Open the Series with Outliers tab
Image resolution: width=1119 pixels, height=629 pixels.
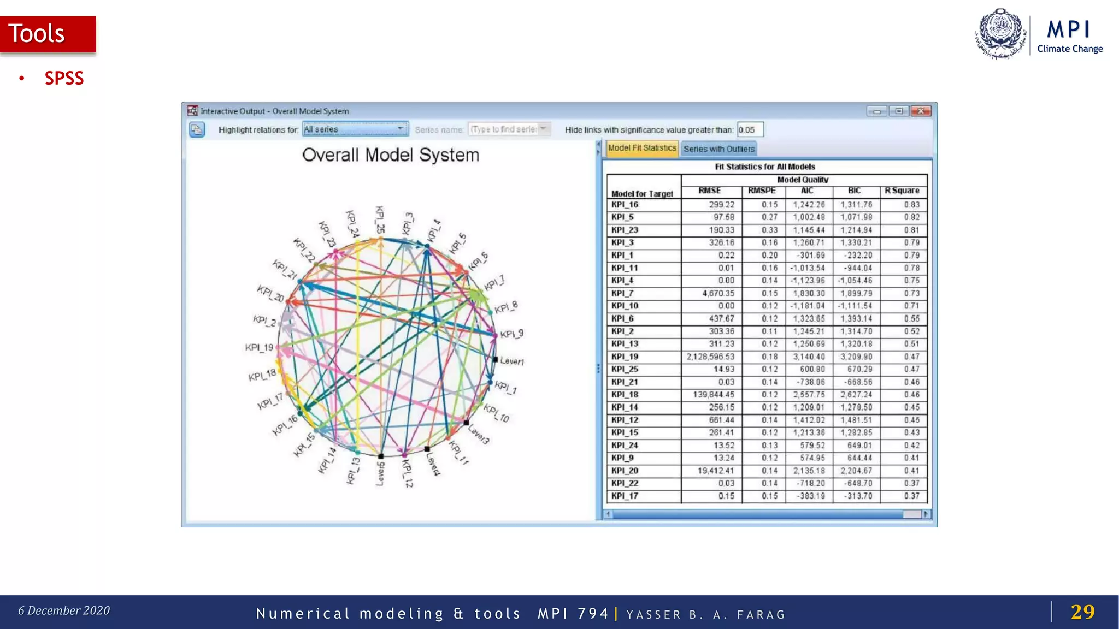click(718, 149)
